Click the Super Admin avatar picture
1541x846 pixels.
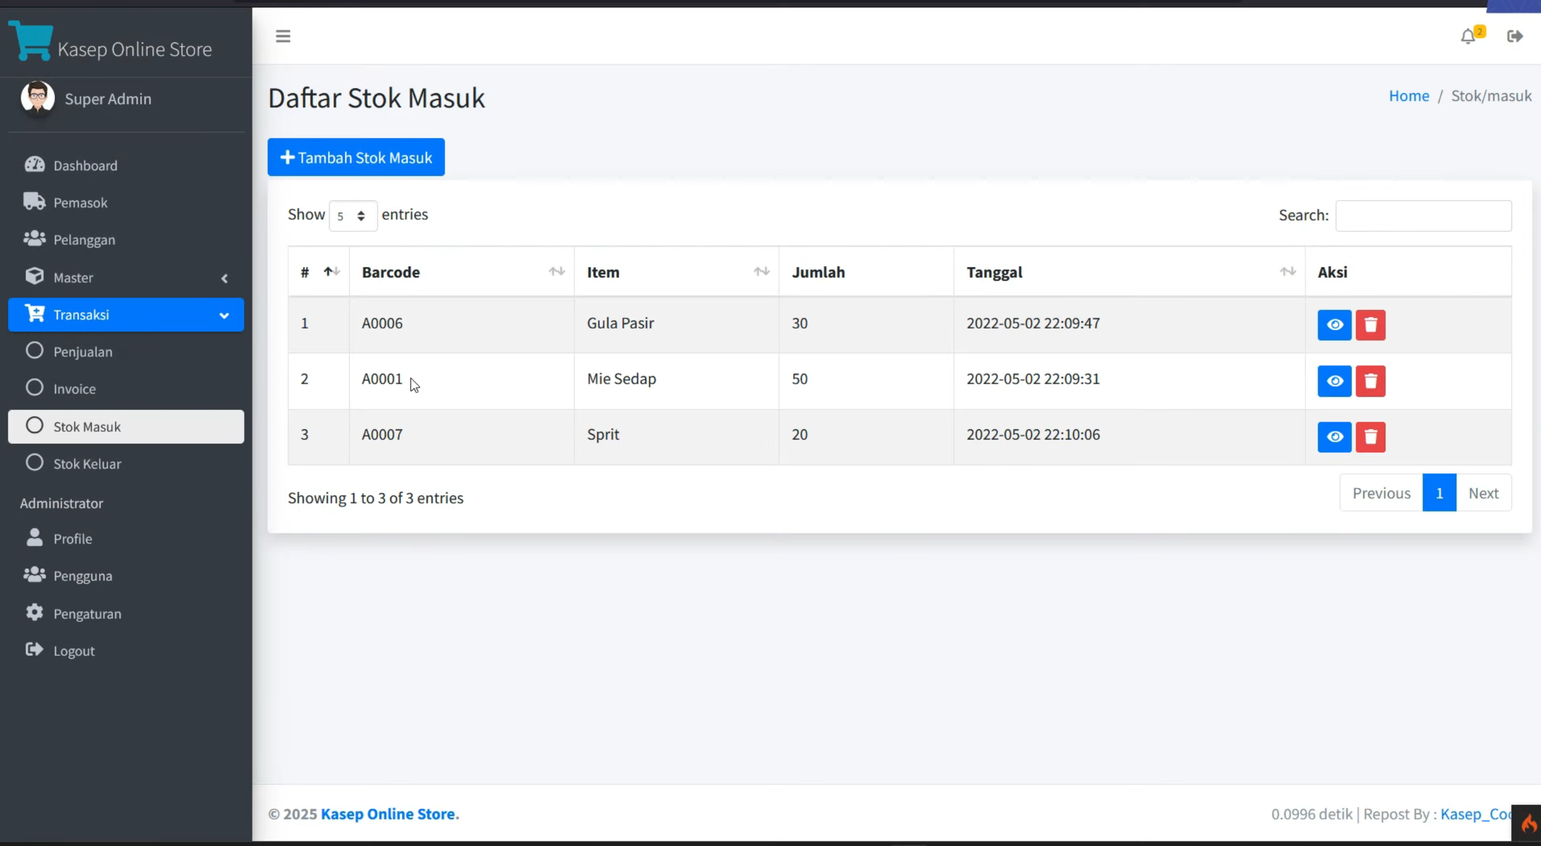pos(37,97)
